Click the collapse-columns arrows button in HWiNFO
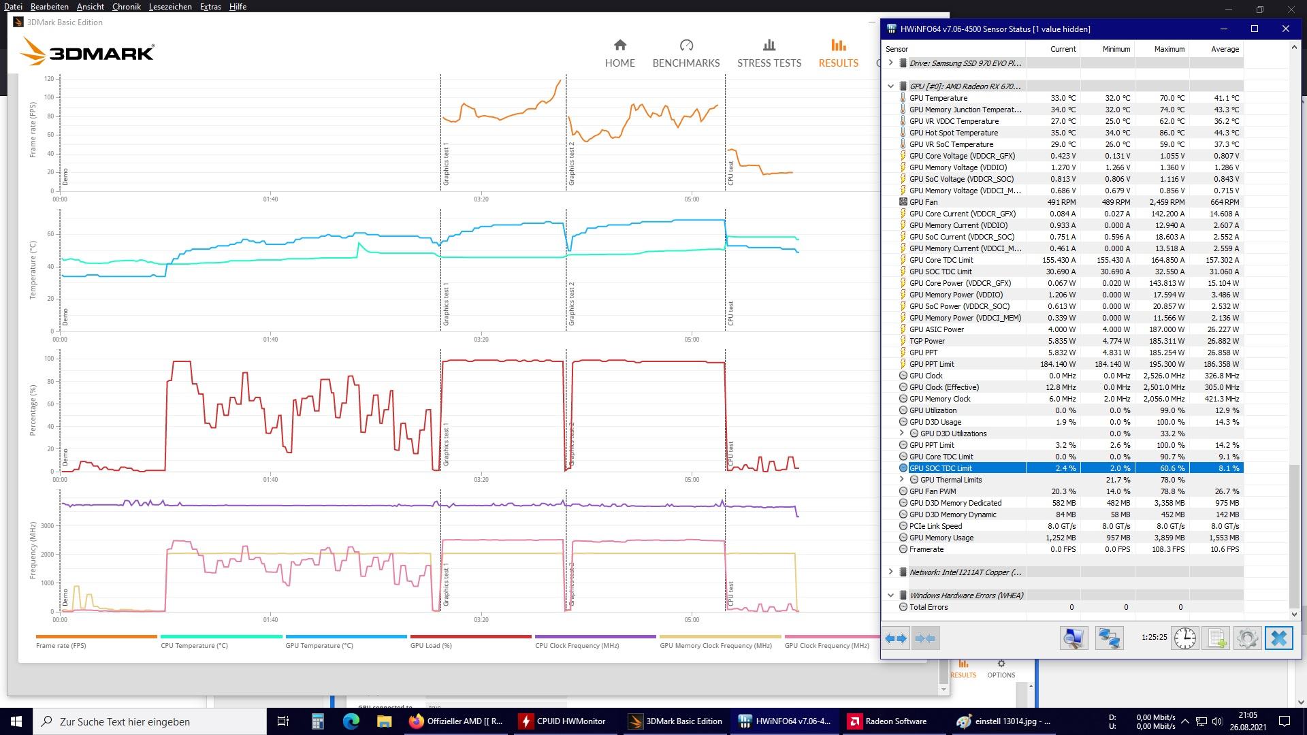Image resolution: width=1307 pixels, height=735 pixels. [925, 638]
